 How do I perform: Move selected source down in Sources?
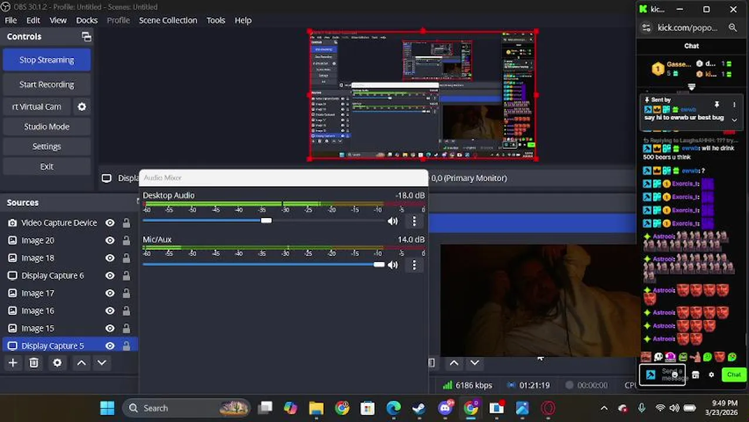pyautogui.click(x=102, y=363)
